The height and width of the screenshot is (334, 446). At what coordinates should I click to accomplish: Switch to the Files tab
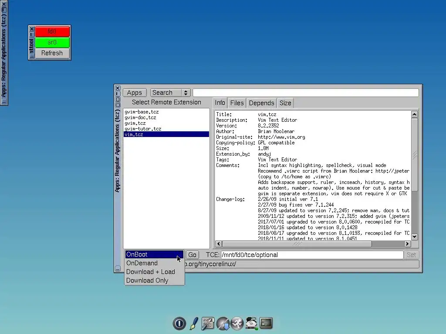tap(237, 103)
